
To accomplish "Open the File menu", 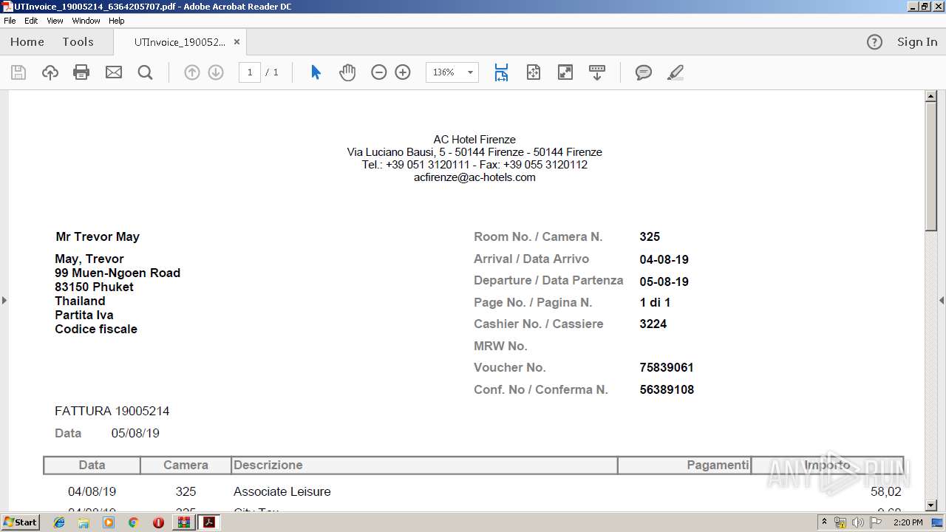I will pos(10,21).
